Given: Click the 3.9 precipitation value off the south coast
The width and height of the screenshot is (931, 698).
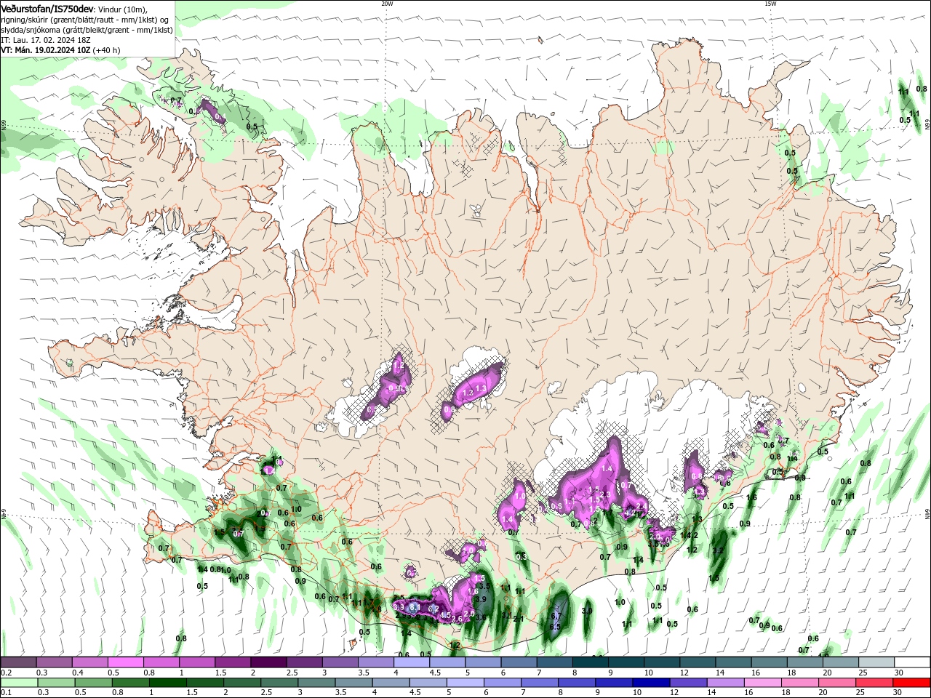Looking at the screenshot, I should [587, 611].
